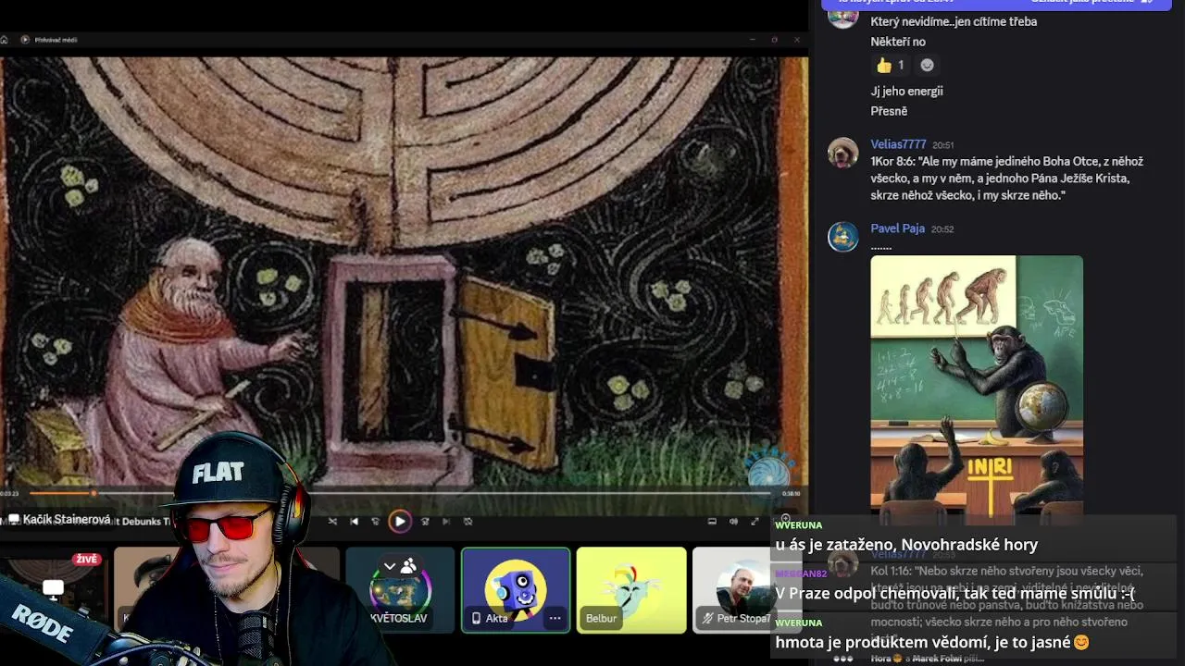Click the message 'Přesně'
Screen dimensions: 1185x666
click(889, 111)
